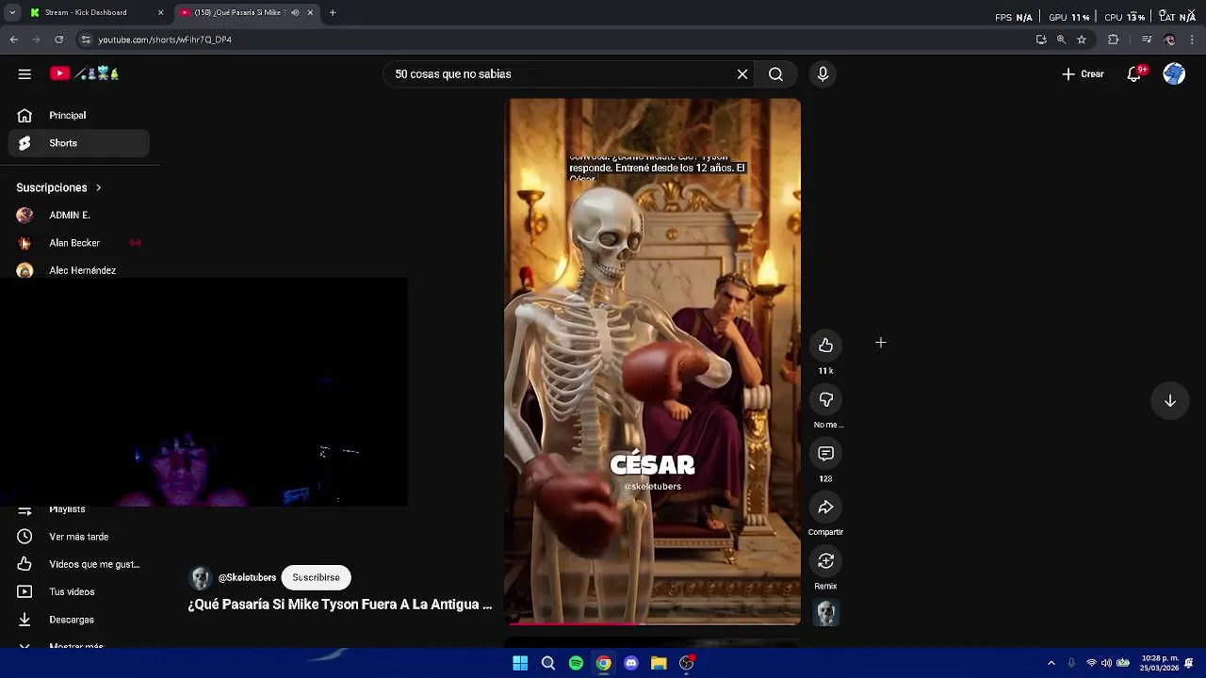The height and width of the screenshot is (678, 1206).
Task: Click the youtube.com address bar URL
Action: click(165, 40)
